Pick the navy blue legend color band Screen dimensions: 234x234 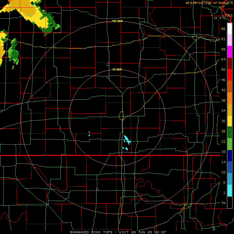pyautogui.click(x=230, y=156)
